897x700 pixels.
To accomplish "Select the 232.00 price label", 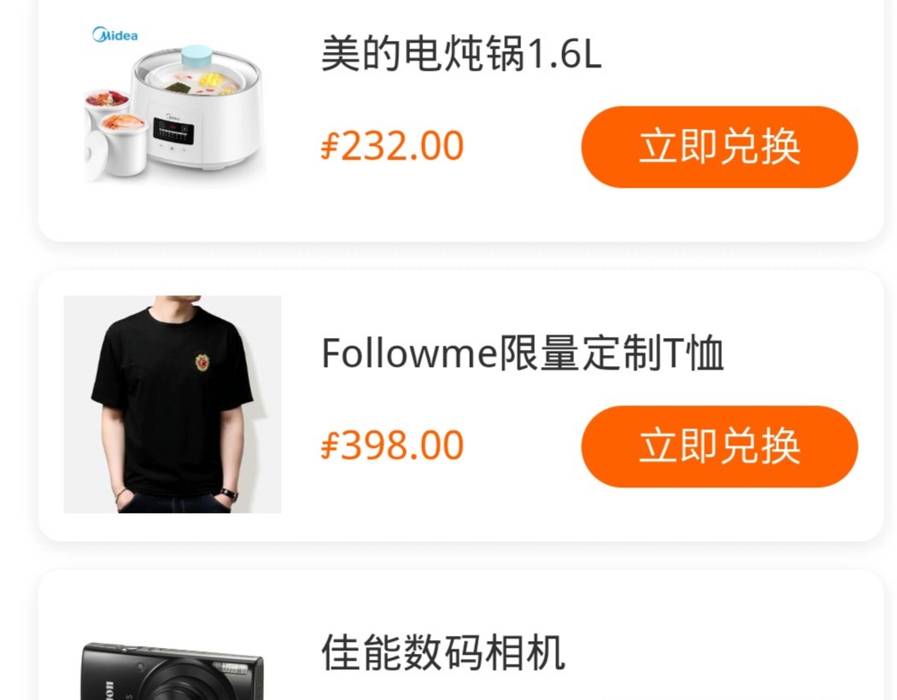I will pos(392,145).
